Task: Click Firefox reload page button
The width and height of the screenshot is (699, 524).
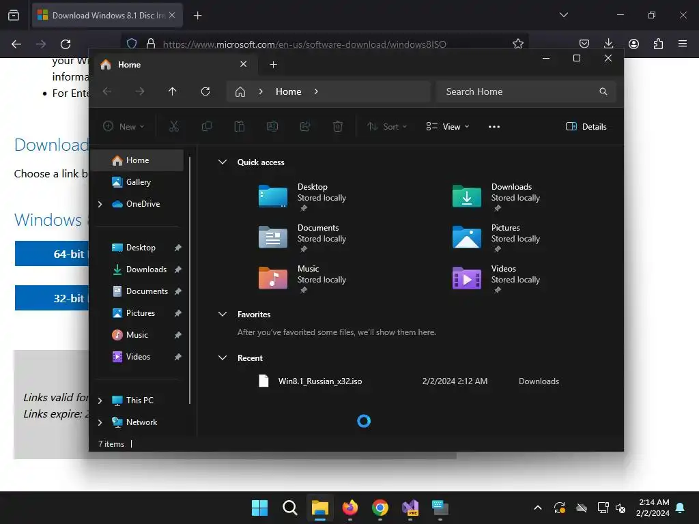Action: (x=66, y=44)
